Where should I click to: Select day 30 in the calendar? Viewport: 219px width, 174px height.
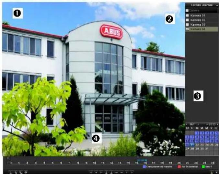coord(202,149)
